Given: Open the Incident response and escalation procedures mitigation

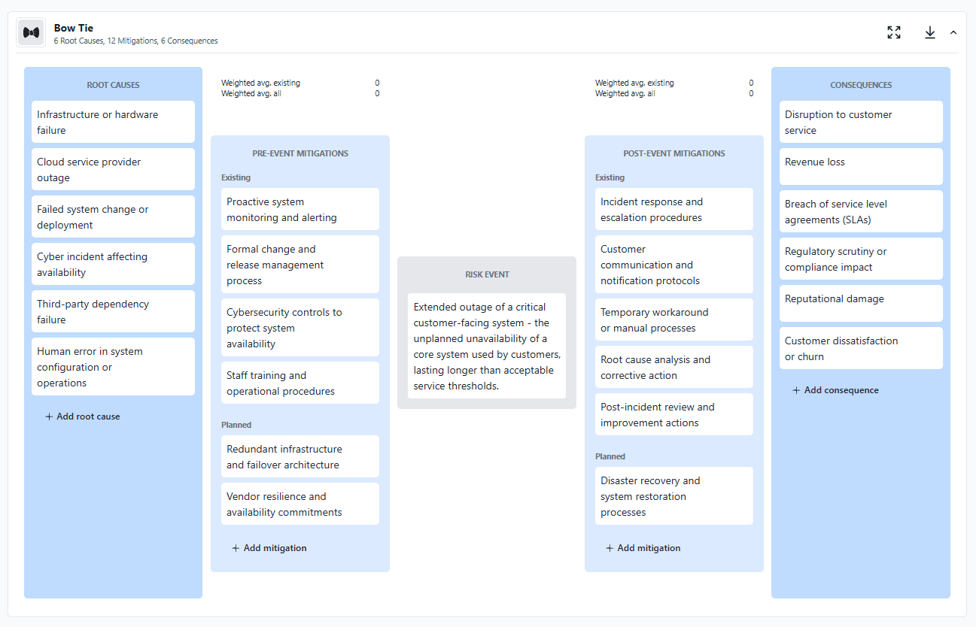Looking at the screenshot, I should tap(673, 209).
